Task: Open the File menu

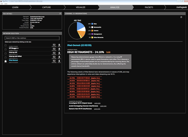Action: [x=2, y=4]
